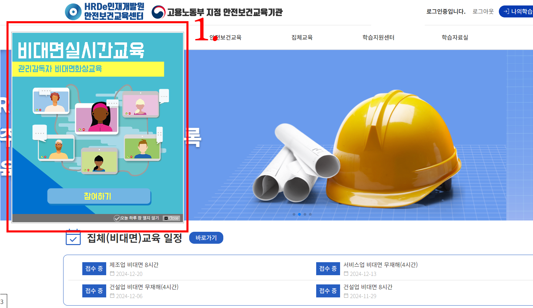This screenshot has width=533, height=308.
Task: Click the HRDe인재개발원 logo
Action: (x=104, y=11)
